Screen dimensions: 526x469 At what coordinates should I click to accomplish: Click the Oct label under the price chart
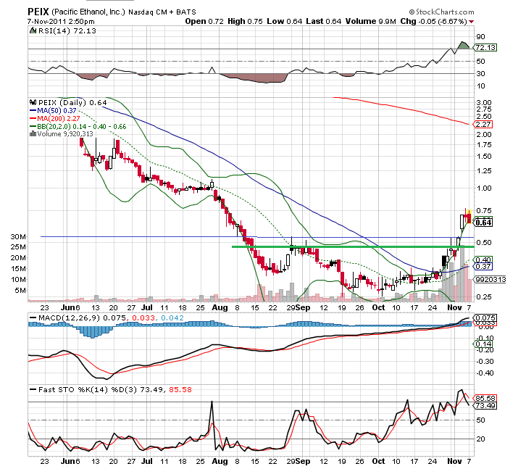[x=379, y=307]
